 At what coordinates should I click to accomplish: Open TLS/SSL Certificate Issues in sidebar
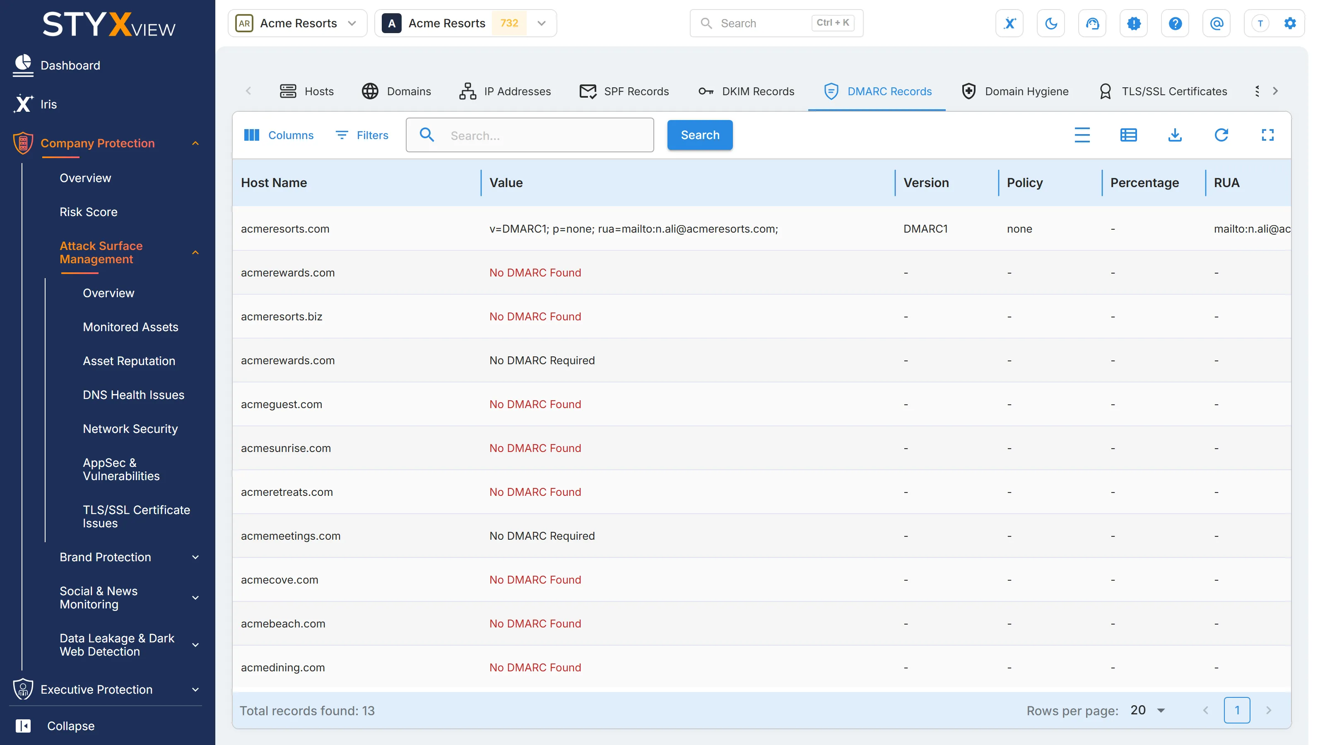click(x=136, y=517)
